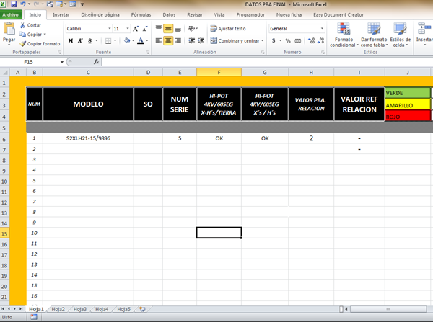
Task: Click the Archivo button
Action: (x=12, y=14)
